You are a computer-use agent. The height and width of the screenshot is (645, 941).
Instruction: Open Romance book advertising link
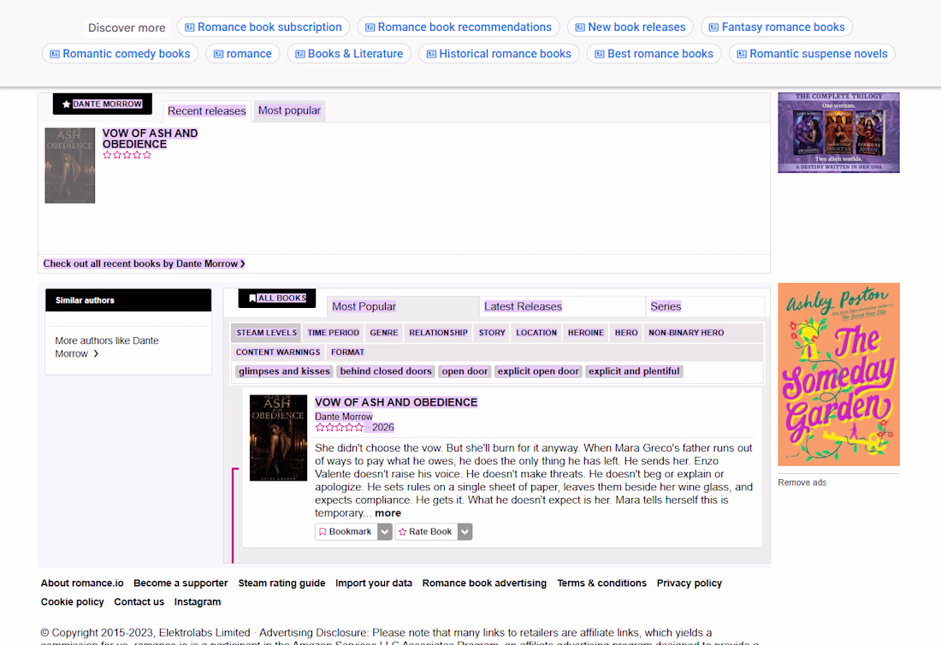click(x=484, y=583)
